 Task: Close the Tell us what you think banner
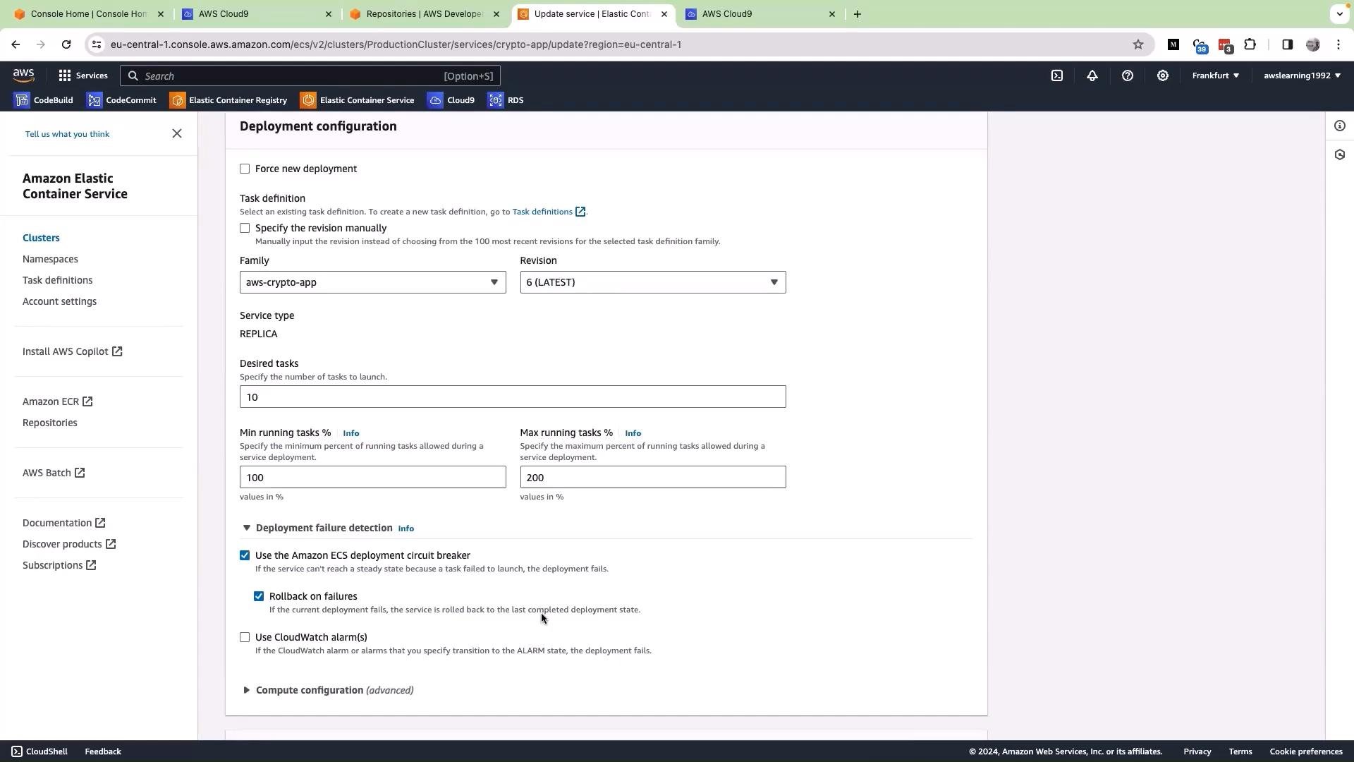tap(177, 133)
